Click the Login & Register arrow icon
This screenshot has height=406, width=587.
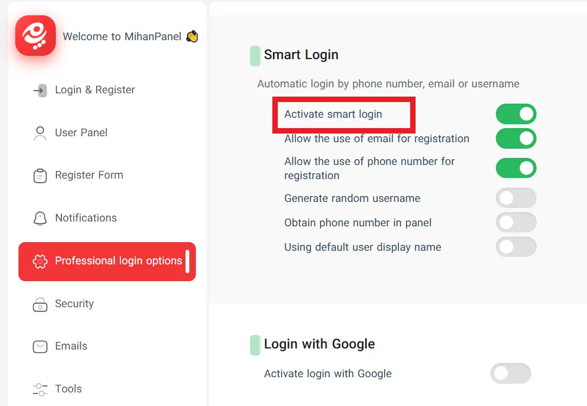(x=40, y=90)
